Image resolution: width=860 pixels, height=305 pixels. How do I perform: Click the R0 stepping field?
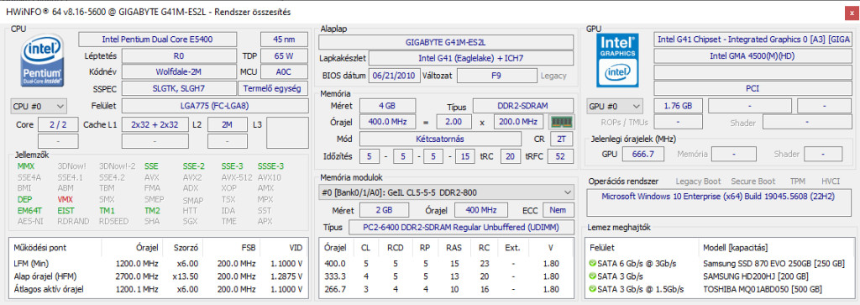179,56
